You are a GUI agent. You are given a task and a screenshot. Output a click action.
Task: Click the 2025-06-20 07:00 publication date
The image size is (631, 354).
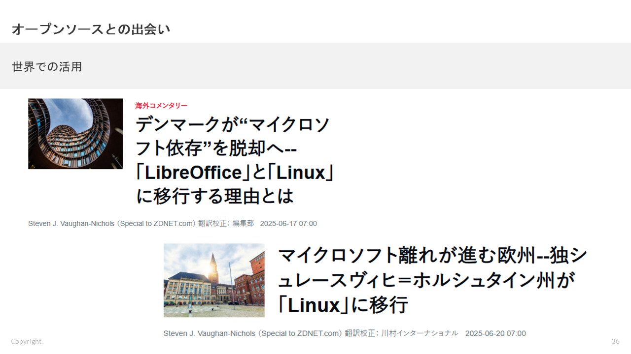495,333
